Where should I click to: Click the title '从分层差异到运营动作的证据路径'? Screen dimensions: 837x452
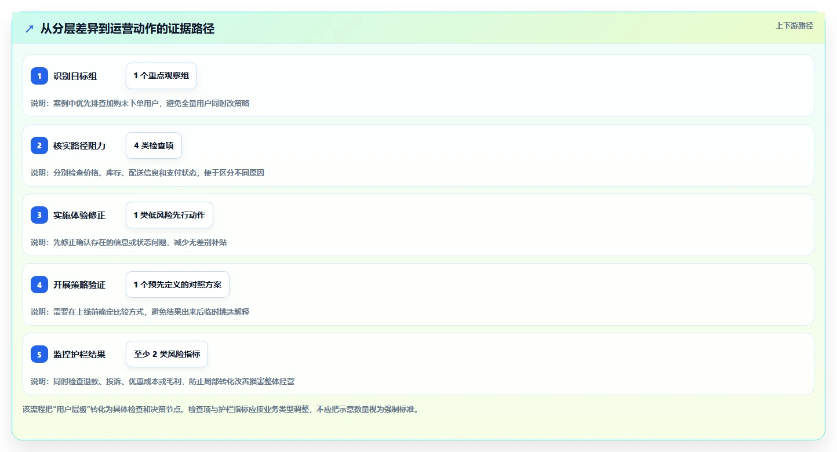click(128, 28)
